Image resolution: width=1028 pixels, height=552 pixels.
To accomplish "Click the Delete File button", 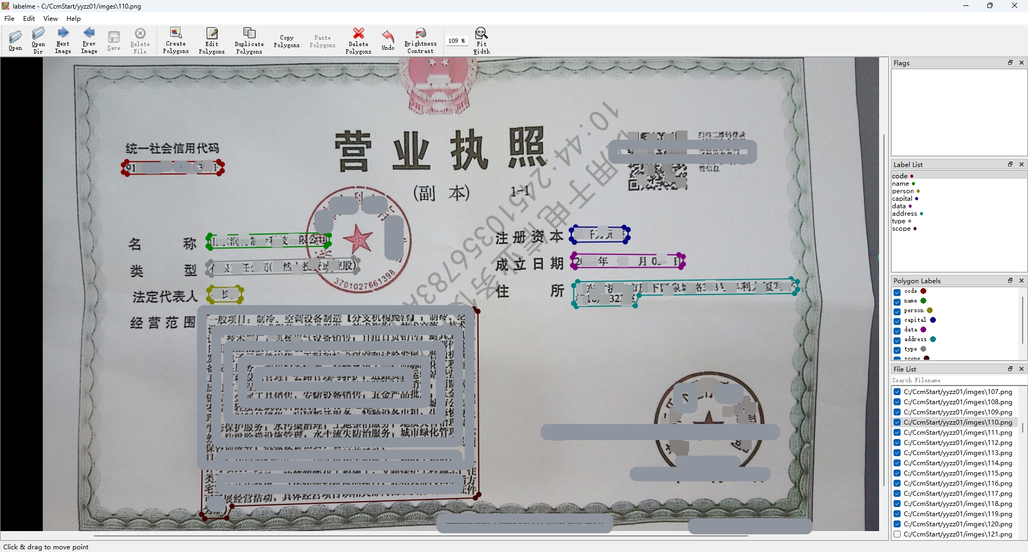I will [140, 40].
